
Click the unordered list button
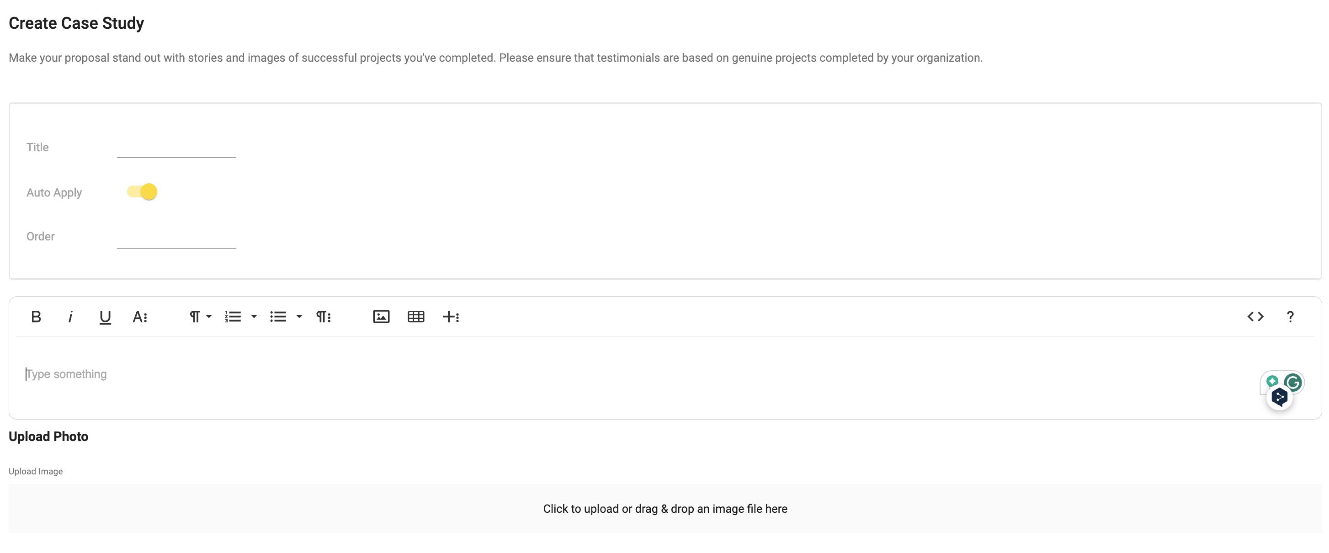277,316
